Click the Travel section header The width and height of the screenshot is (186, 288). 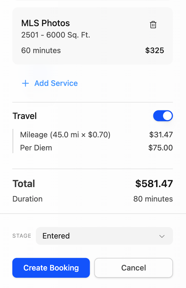click(x=25, y=116)
